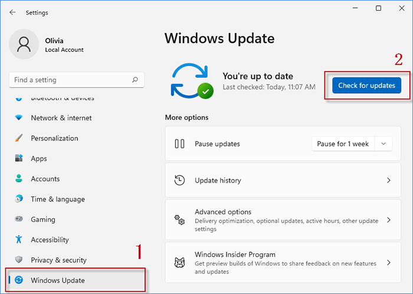
Task: Click the Last checked time text
Action: point(269,87)
